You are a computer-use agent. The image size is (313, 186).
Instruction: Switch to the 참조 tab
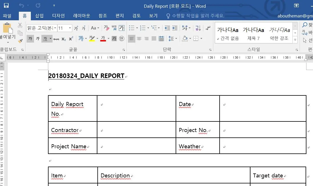(x=103, y=16)
